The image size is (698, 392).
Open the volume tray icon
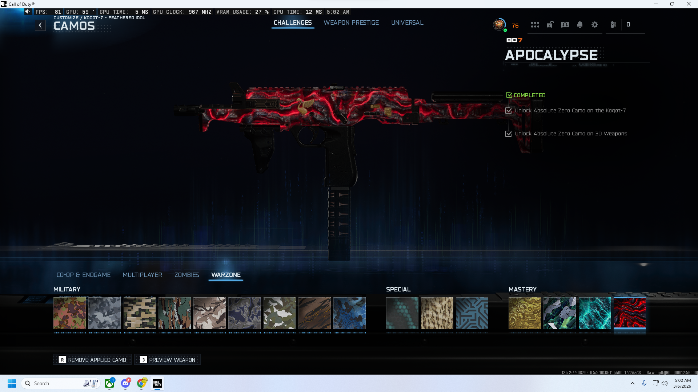click(665, 383)
